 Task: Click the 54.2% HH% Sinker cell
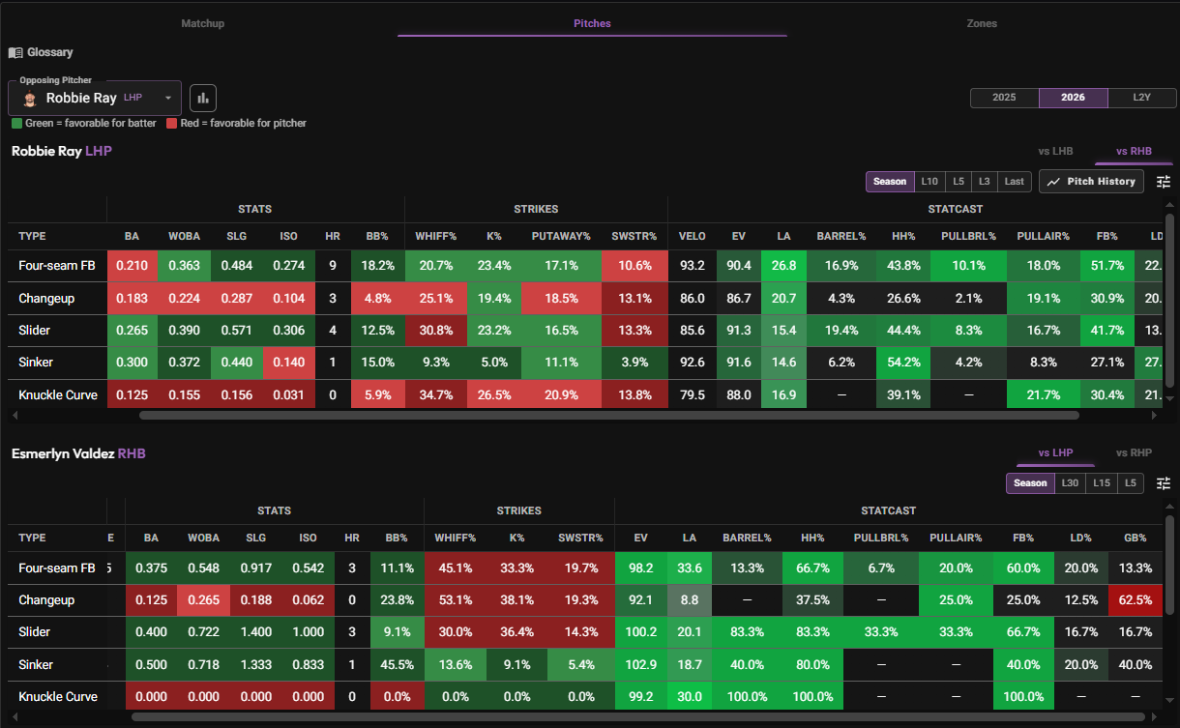click(903, 362)
